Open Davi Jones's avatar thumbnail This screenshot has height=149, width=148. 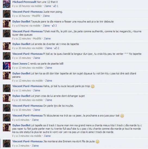(x=7, y=66)
